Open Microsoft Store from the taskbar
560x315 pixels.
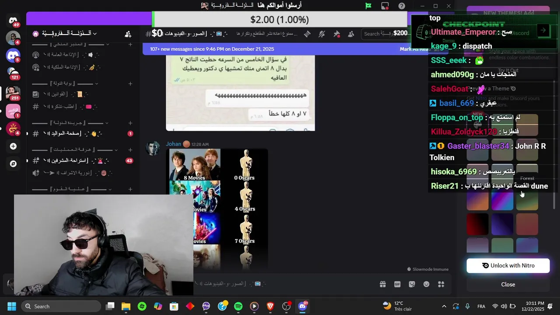(x=174, y=306)
